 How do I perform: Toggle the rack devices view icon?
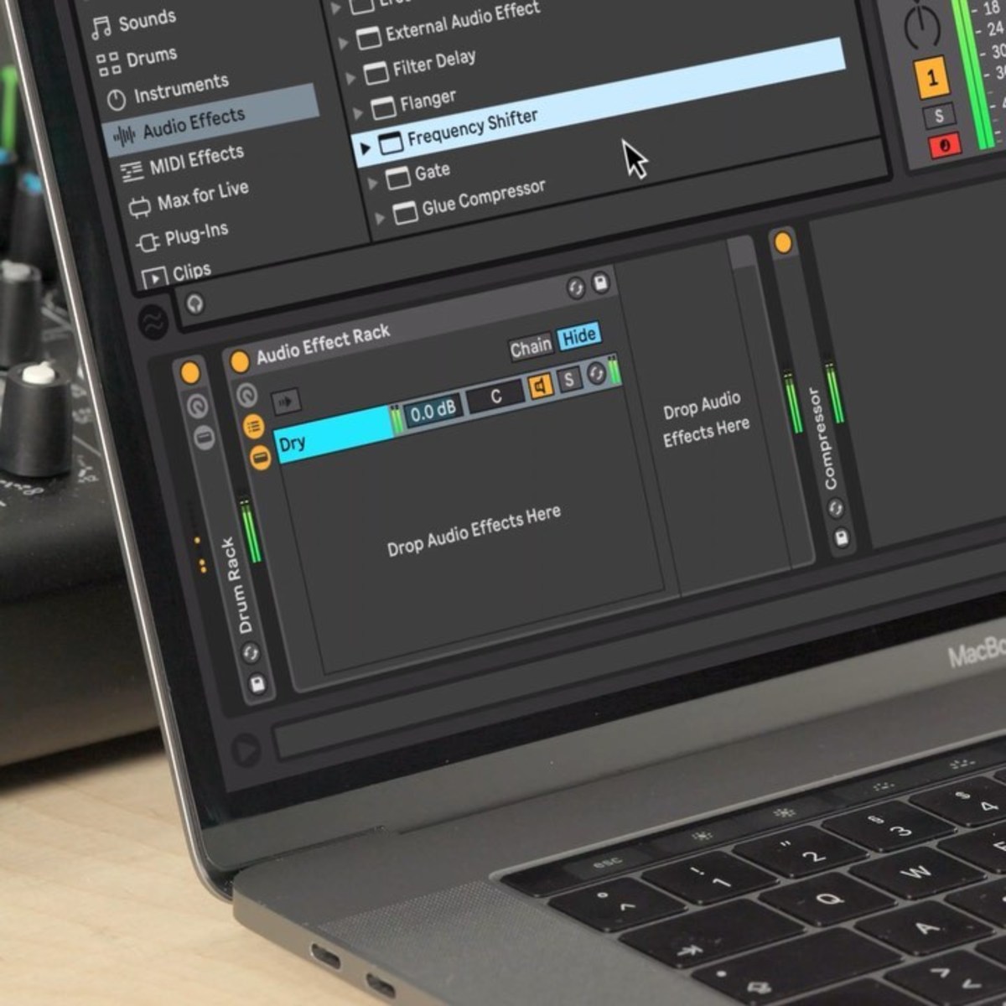click(x=260, y=458)
